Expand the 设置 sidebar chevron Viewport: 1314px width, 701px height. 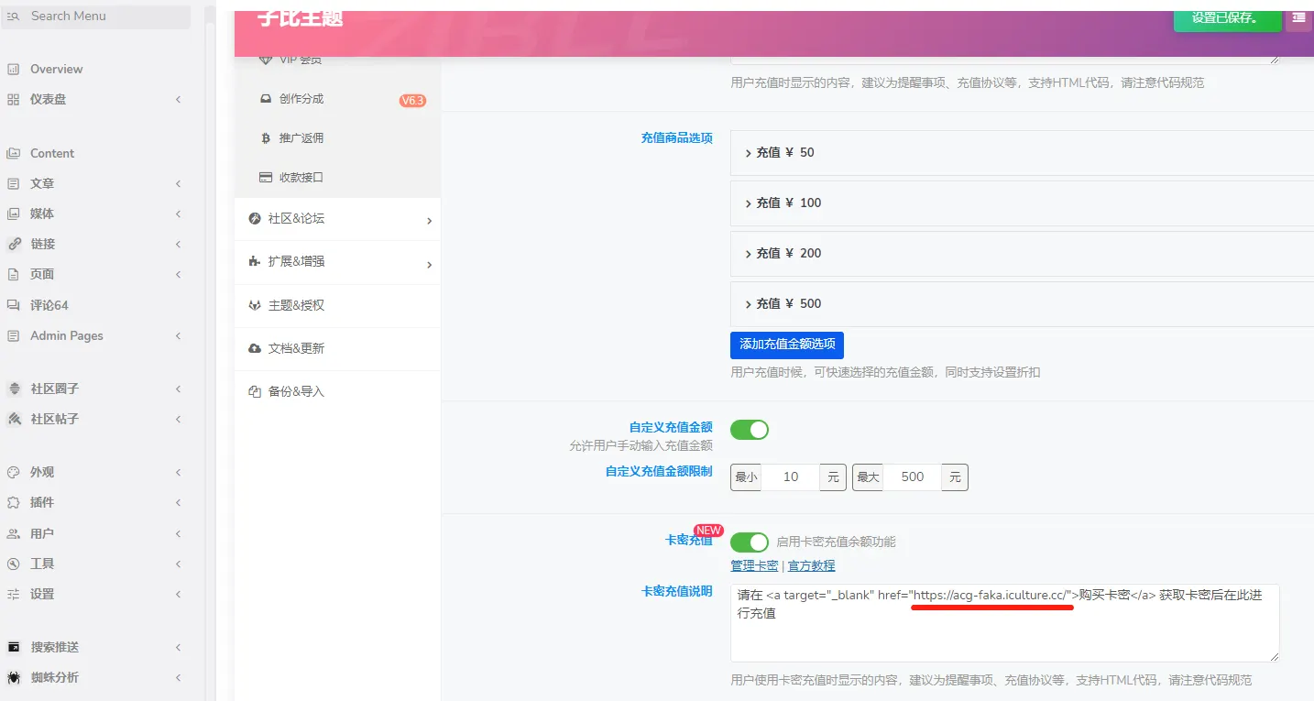tap(179, 594)
